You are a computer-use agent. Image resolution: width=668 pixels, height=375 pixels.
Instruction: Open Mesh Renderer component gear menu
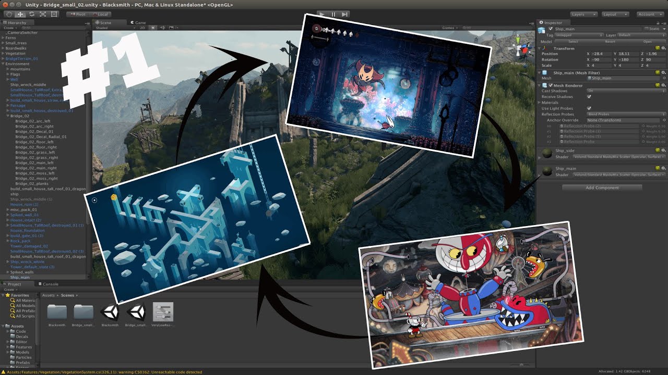663,85
